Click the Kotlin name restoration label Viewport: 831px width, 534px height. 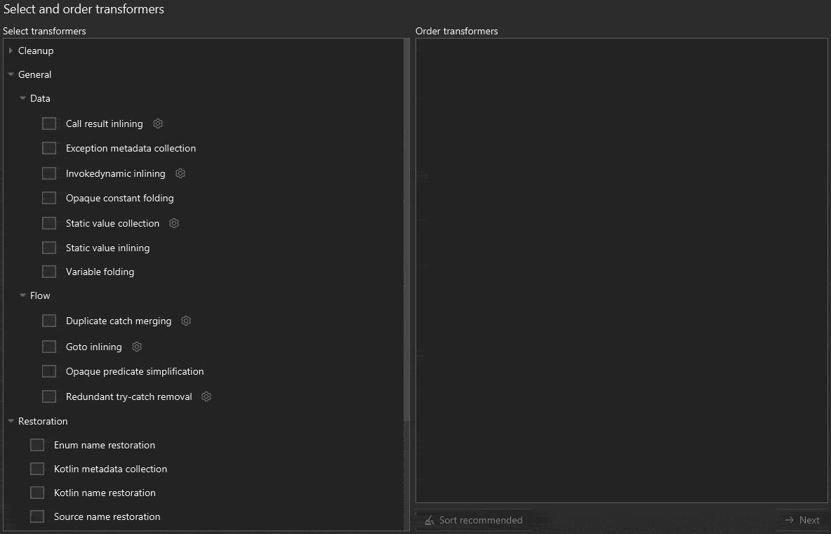point(105,492)
